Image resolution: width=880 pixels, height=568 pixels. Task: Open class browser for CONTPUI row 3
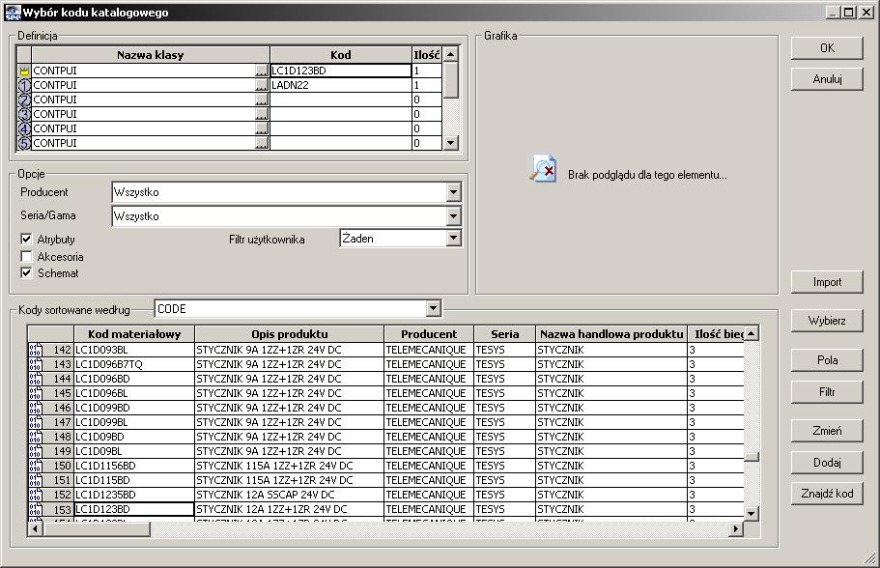coord(262,115)
